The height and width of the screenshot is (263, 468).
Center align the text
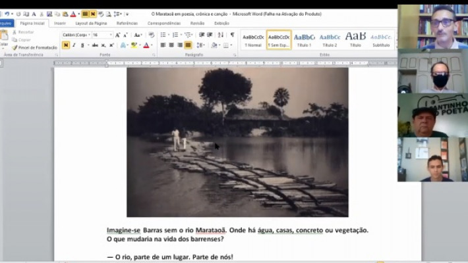[x=171, y=45]
